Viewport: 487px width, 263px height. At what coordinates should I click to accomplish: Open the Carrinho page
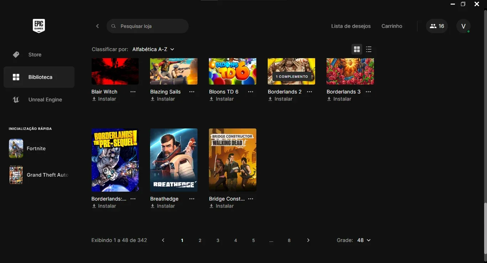click(392, 26)
